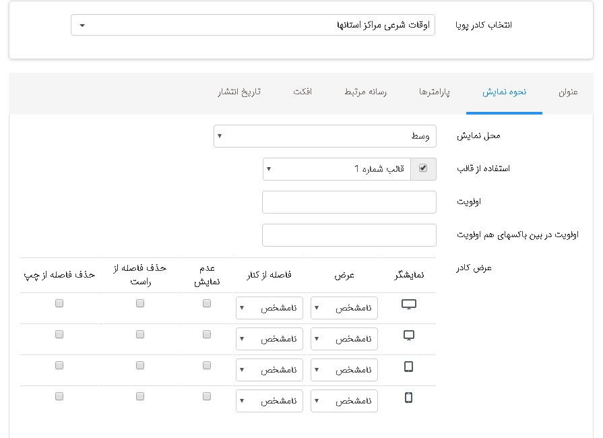This screenshot has width=603, height=438.
Task: Check حذف فاصله از راست for tablet row
Action: click(140, 365)
